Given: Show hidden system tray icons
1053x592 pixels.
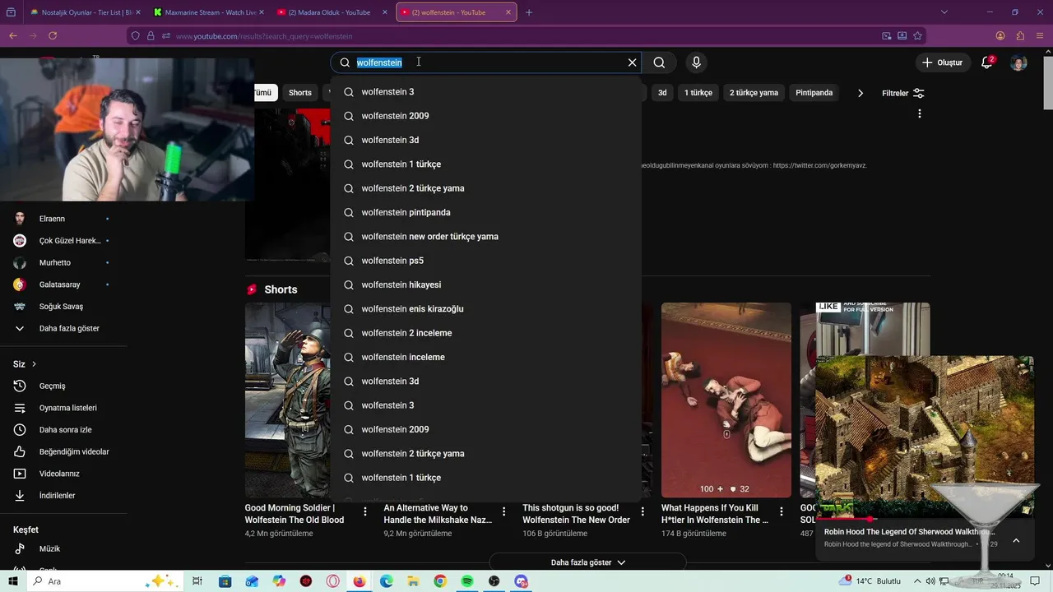Looking at the screenshot, I should 916,581.
